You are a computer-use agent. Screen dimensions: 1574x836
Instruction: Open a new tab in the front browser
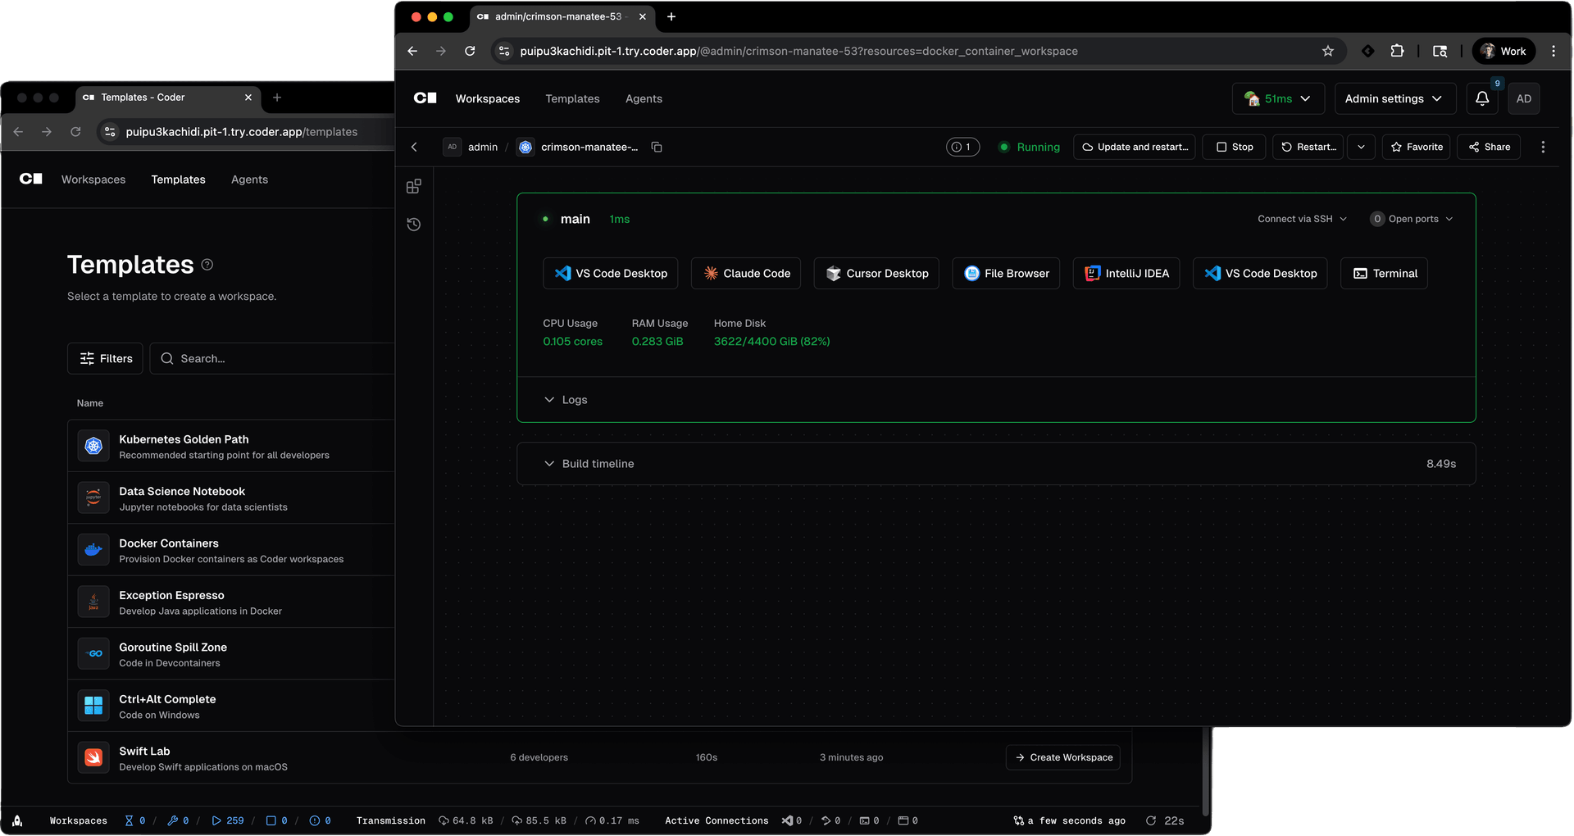pos(671,16)
